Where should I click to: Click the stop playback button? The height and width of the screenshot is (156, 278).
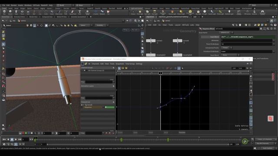click(12, 140)
